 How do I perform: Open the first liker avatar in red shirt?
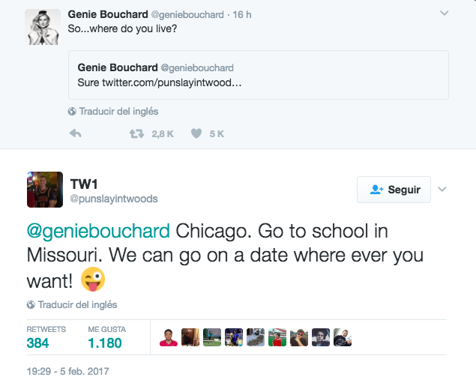[x=168, y=337]
